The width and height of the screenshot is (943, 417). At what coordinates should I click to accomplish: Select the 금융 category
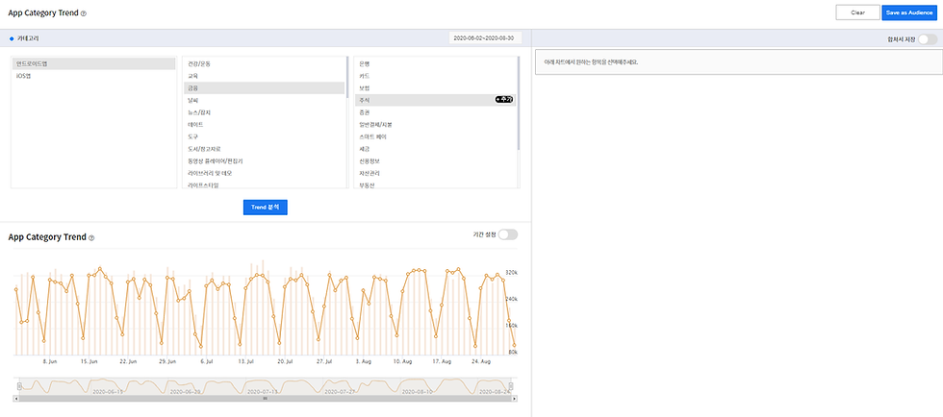tap(265, 87)
